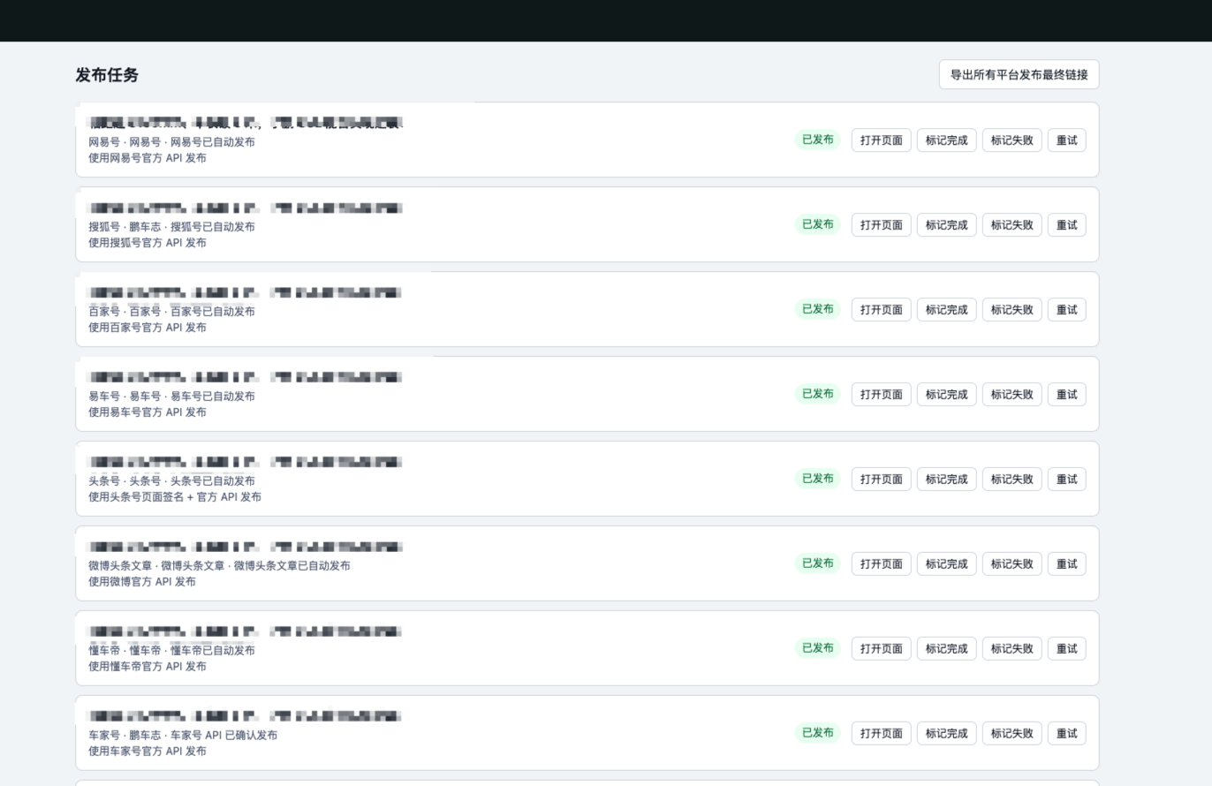Viewport: 1212px width, 786px height.
Task: Click the line 易车号 · 易车号 · 易车号已自动发布
Action: (x=171, y=397)
